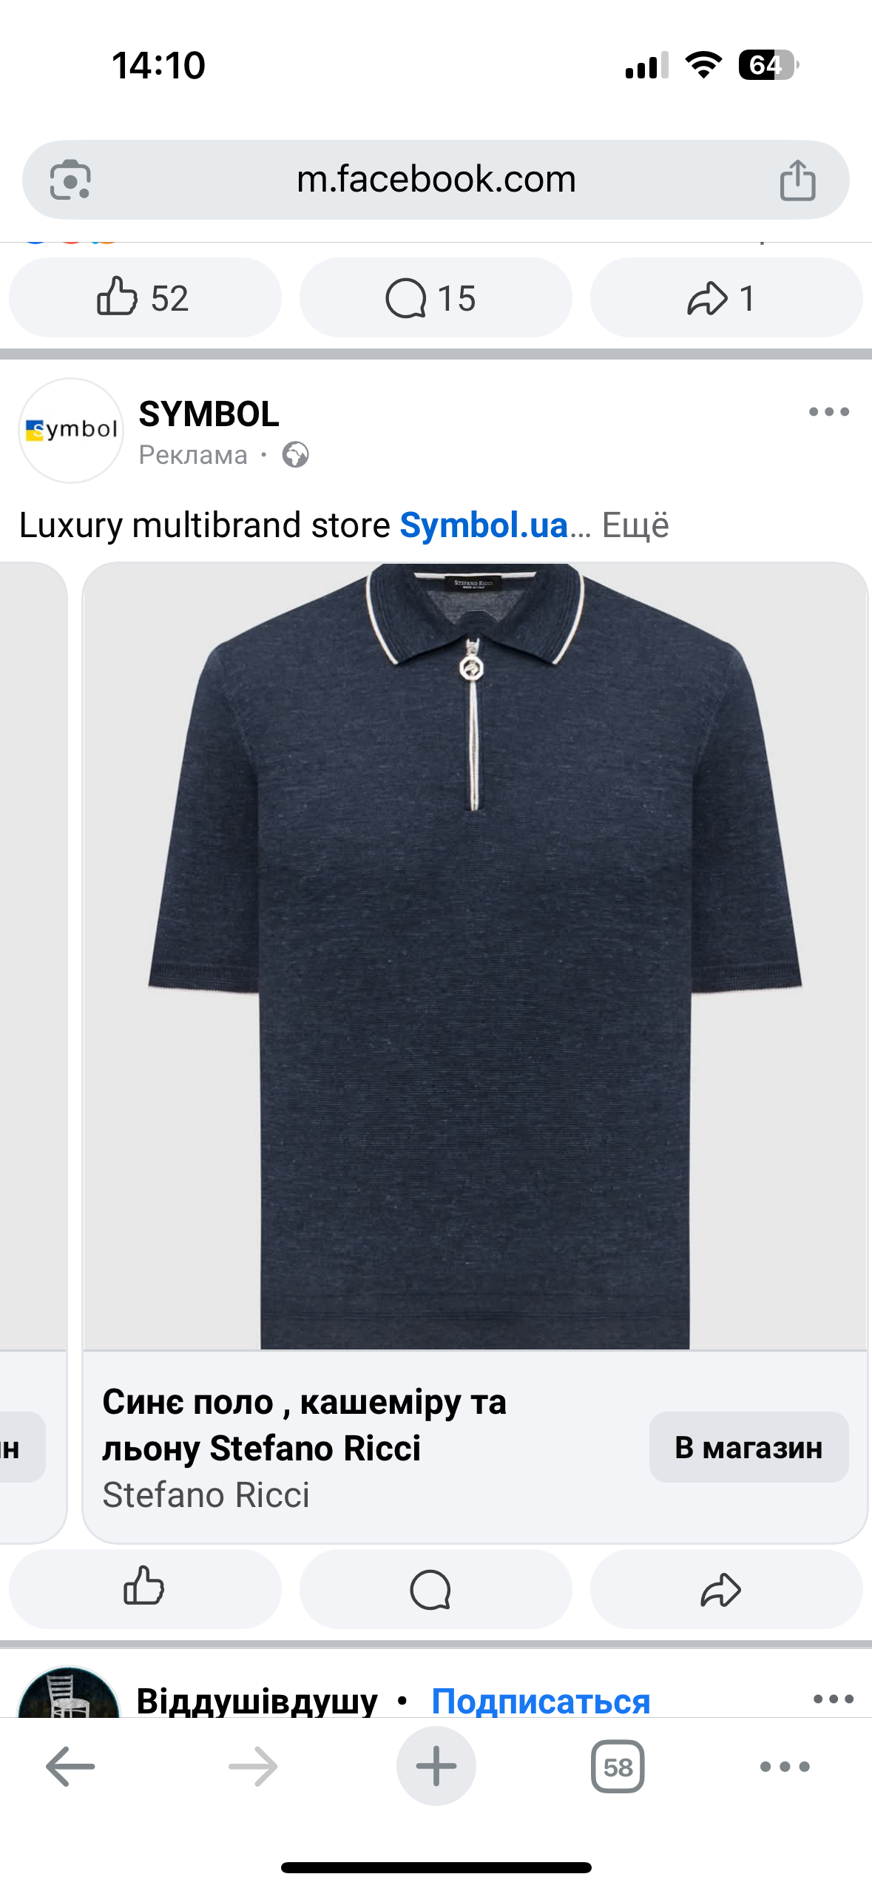The image size is (872, 1891).
Task: Expand ad text with the Ещё link
Action: coord(635,525)
